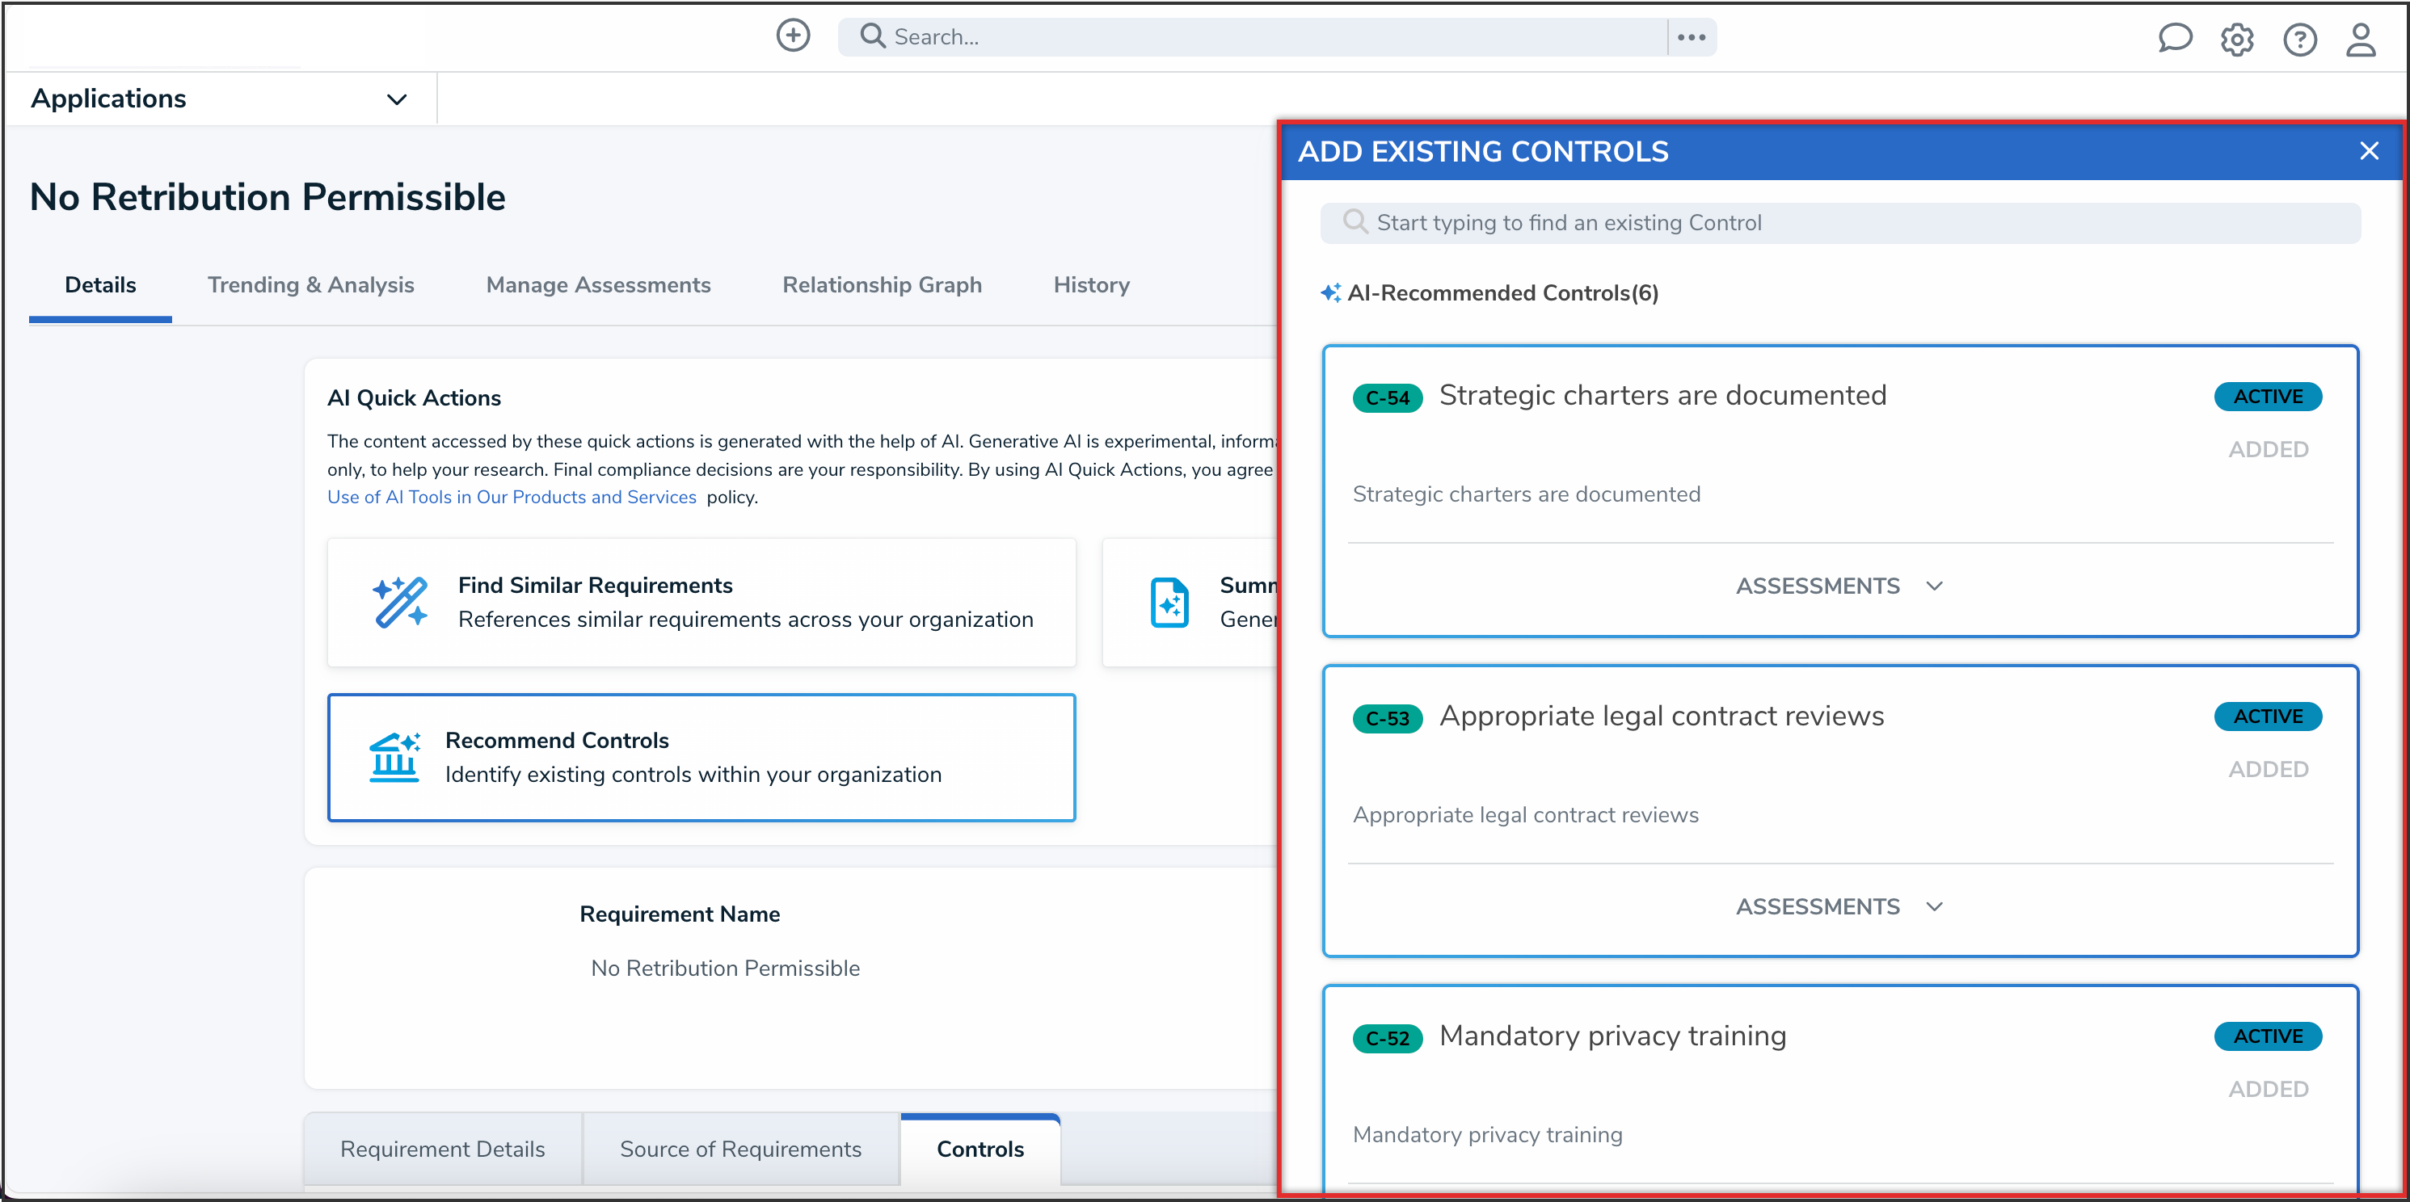The height and width of the screenshot is (1202, 2410).
Task: Click the plus create-new icon
Action: pyautogui.click(x=792, y=36)
